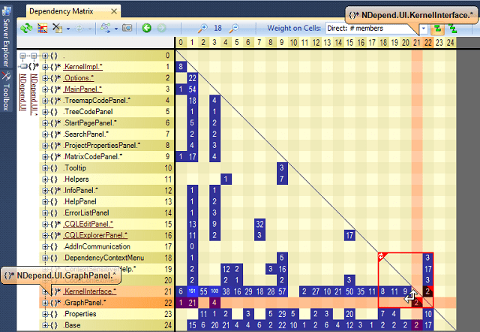Viewport: 480px width, 332px height.
Task: Click column header 0
Action: pyautogui.click(x=181, y=43)
